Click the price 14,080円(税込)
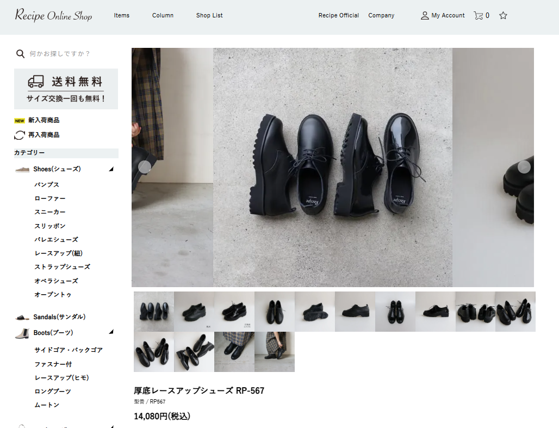Image resolution: width=559 pixels, height=428 pixels. pyautogui.click(x=162, y=416)
